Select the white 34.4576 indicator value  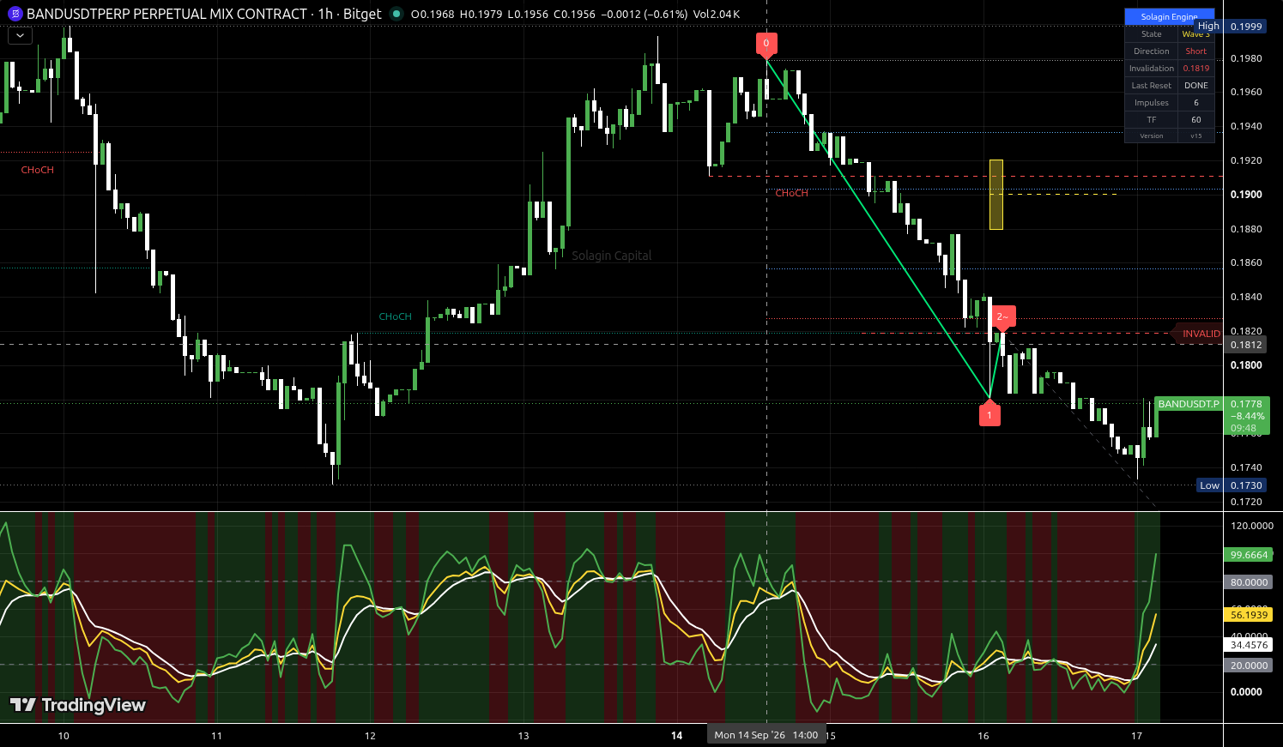[1249, 645]
